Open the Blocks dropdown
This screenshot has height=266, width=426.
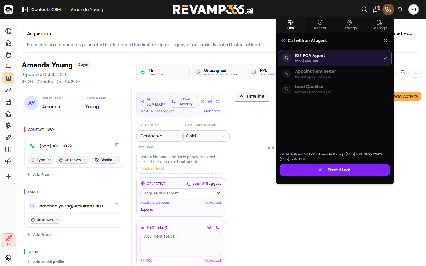106,160
